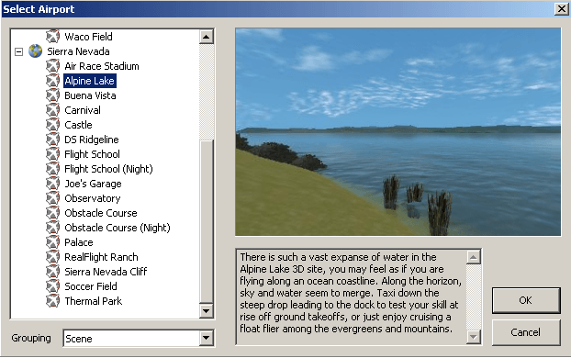The width and height of the screenshot is (571, 358).
Task: Select the highlighted Alpine Lake entry
Action: pos(90,81)
